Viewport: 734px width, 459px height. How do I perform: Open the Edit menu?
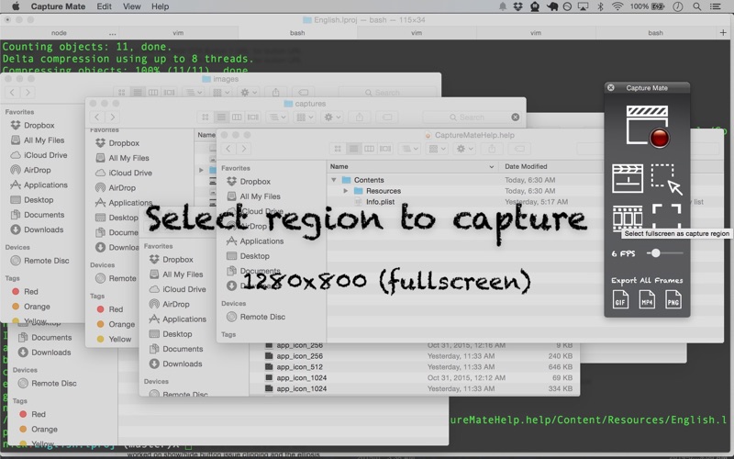tap(105, 6)
